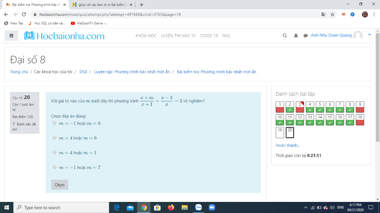Open Microsoft Store from the taskbar
Screen dimensions: 380x213
coord(157,207)
